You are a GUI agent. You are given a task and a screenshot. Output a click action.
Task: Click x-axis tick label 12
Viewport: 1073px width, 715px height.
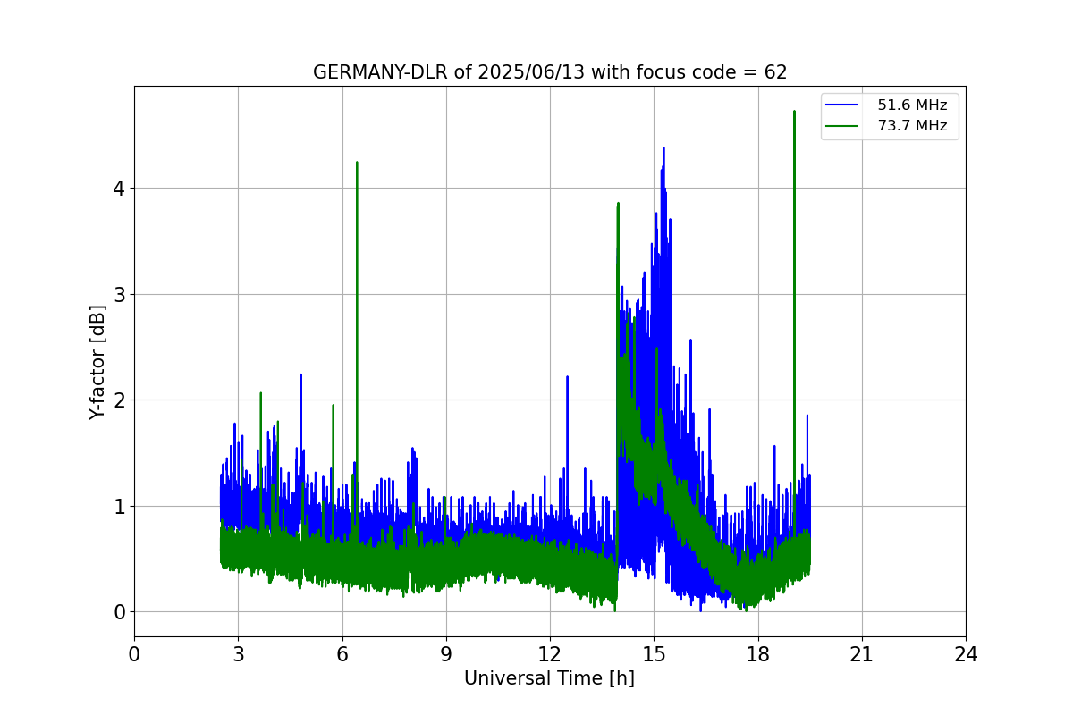click(550, 654)
